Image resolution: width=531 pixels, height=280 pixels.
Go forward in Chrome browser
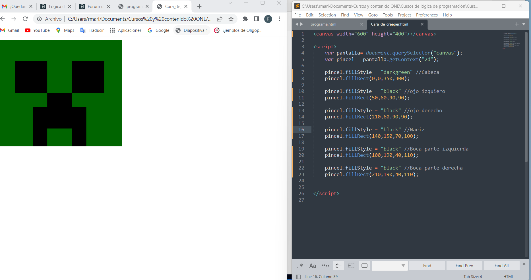click(x=14, y=19)
